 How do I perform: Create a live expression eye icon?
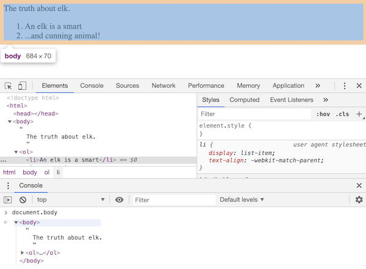pyautogui.click(x=120, y=200)
